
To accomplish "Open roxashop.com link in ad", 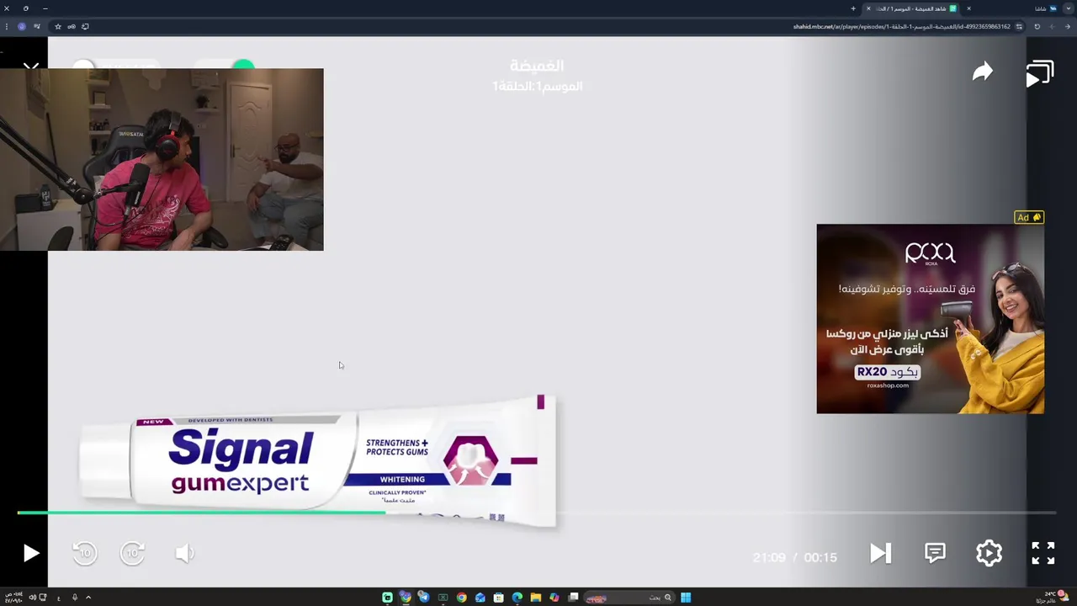I will 888,385.
